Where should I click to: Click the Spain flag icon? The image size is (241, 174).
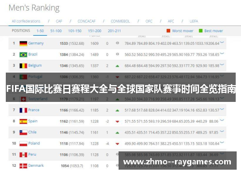pyautogui.click(x=23, y=122)
